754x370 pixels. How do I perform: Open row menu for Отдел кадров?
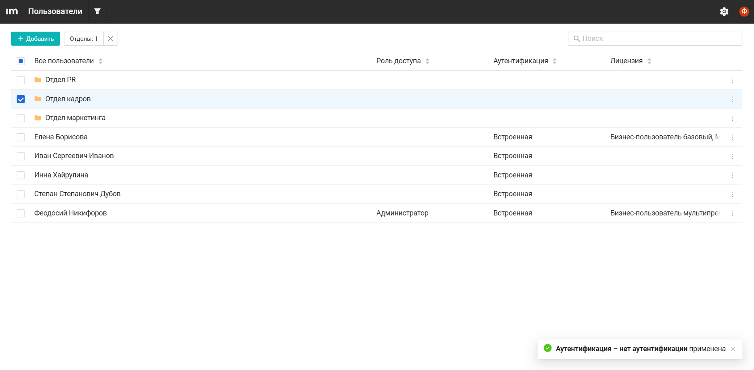coord(733,99)
